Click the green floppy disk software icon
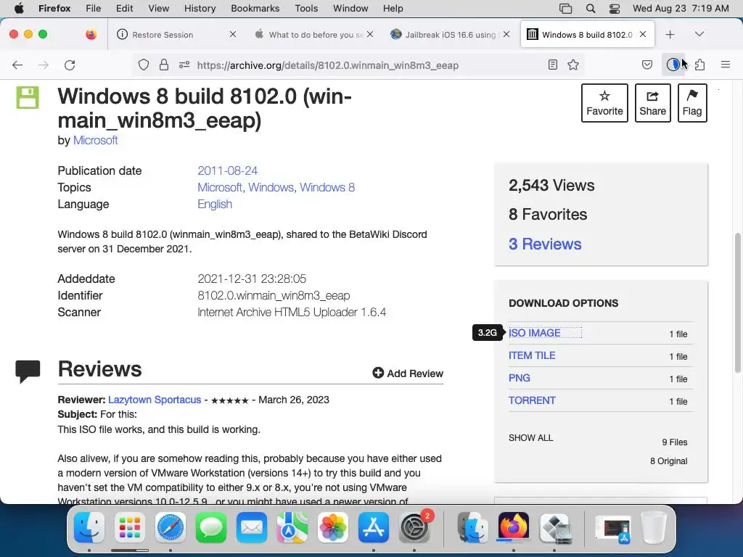The image size is (743, 557). click(28, 98)
